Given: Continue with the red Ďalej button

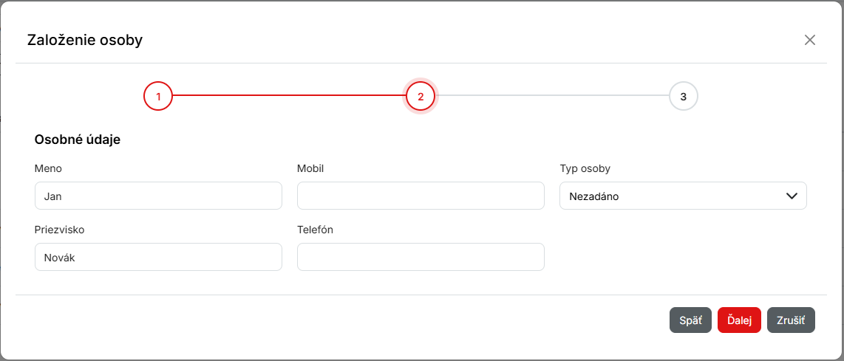Looking at the screenshot, I should coord(739,320).
